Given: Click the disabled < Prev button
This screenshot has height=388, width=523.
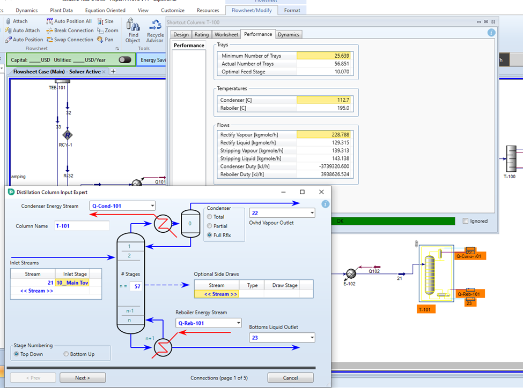Looking at the screenshot, I should click(x=33, y=378).
